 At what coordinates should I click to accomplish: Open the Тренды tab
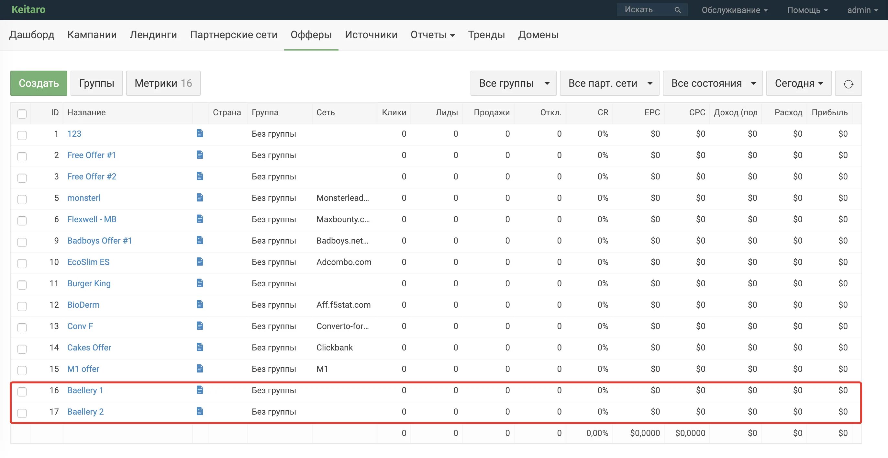pyautogui.click(x=486, y=35)
